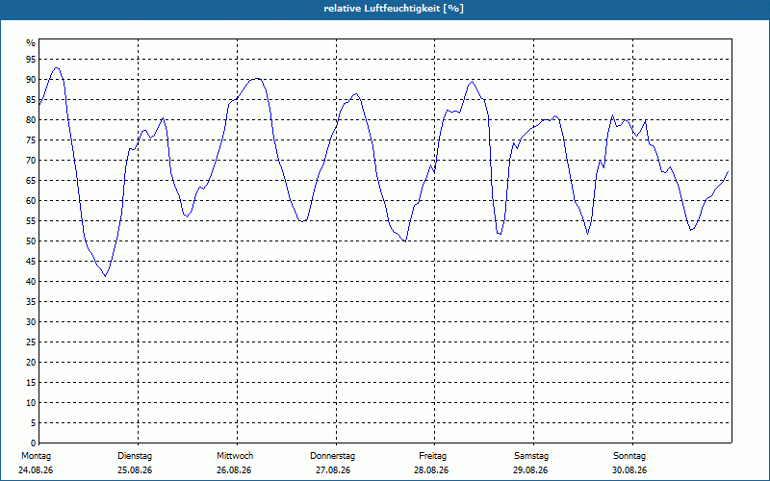The image size is (770, 481).
Task: Click the '75' y-axis value
Action: [x=31, y=140]
